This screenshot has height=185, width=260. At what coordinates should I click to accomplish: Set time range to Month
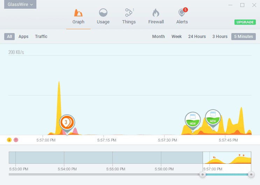click(x=158, y=37)
